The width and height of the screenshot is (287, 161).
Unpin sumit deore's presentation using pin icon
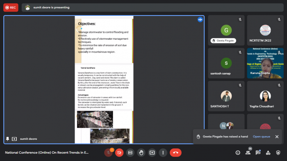point(7,139)
